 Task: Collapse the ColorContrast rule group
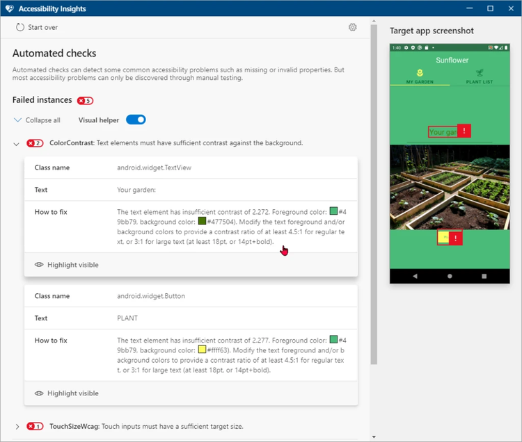(x=16, y=144)
